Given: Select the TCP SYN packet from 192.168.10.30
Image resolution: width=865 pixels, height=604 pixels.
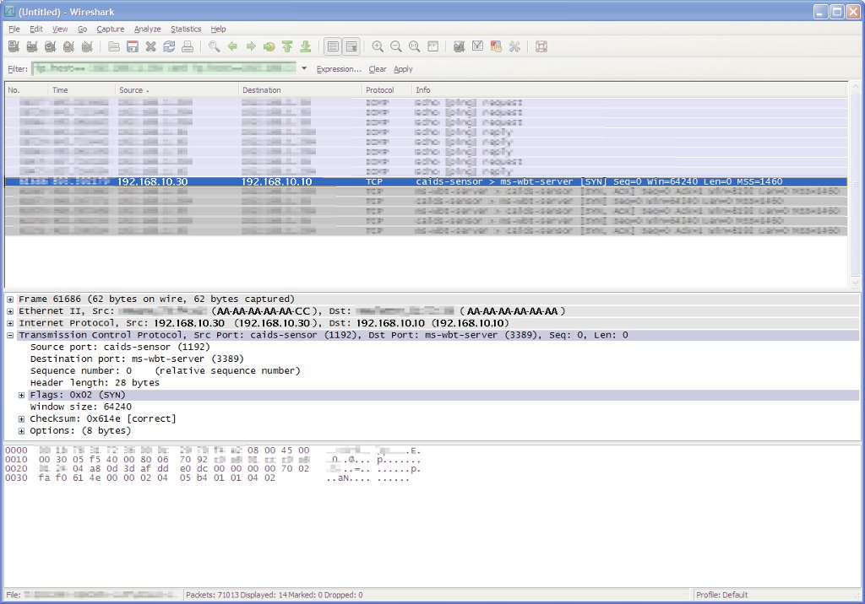Looking at the screenshot, I should 426,182.
